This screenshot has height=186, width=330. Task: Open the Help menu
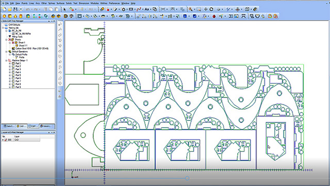(x=133, y=4)
